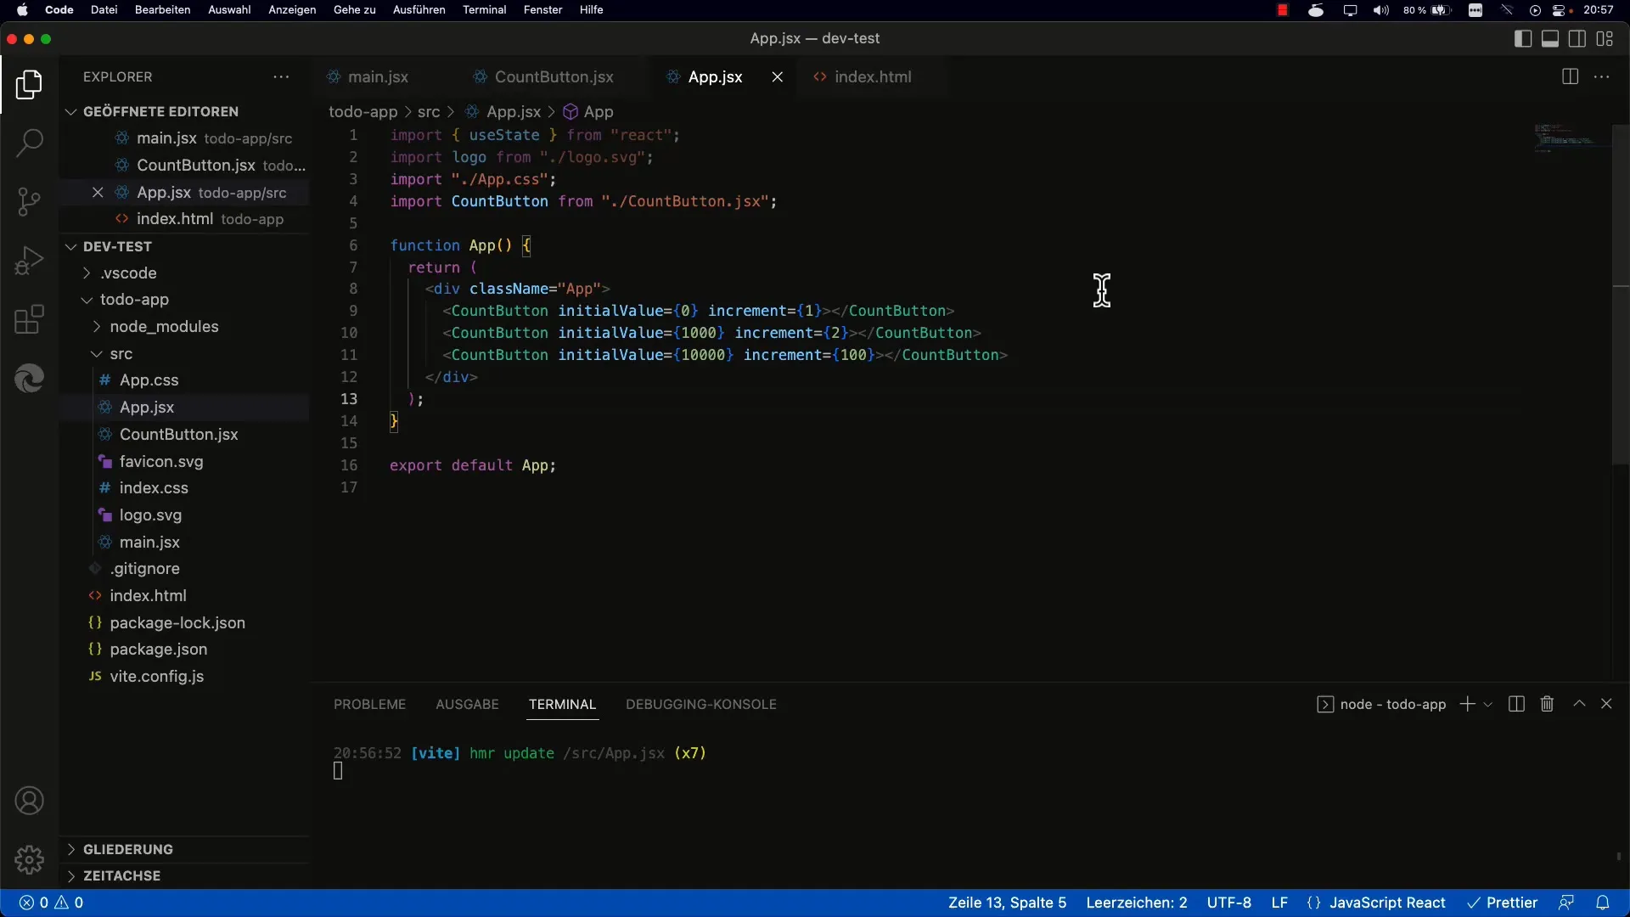
Task: Toggle secondary sidebar visibility
Action: [1577, 39]
